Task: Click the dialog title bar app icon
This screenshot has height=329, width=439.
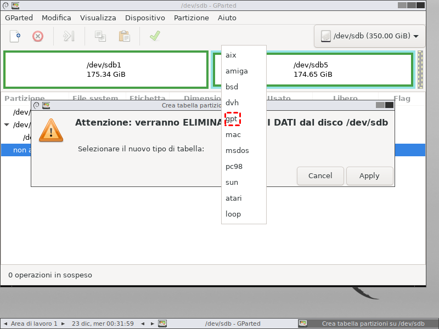Action: coord(46,105)
